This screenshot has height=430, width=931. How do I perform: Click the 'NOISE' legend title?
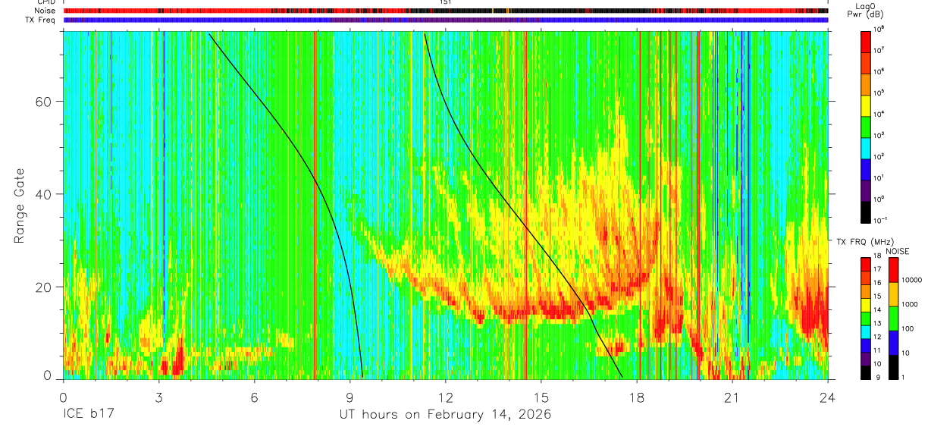898,250
